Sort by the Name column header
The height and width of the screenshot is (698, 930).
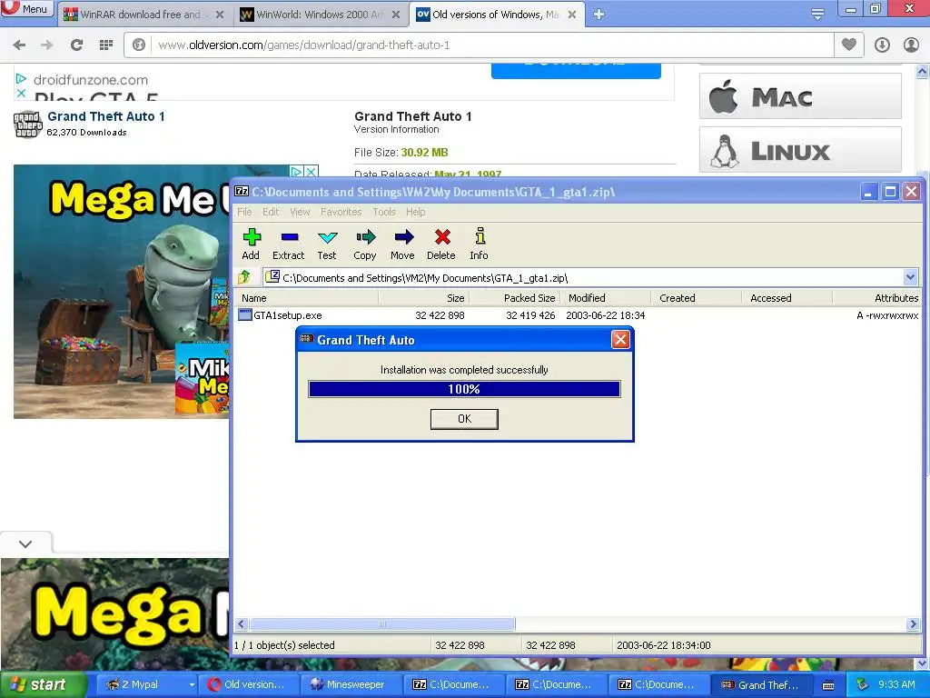point(306,298)
